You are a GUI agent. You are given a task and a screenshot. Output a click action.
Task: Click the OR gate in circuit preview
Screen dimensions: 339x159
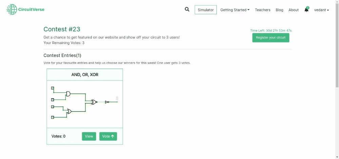pos(69,111)
